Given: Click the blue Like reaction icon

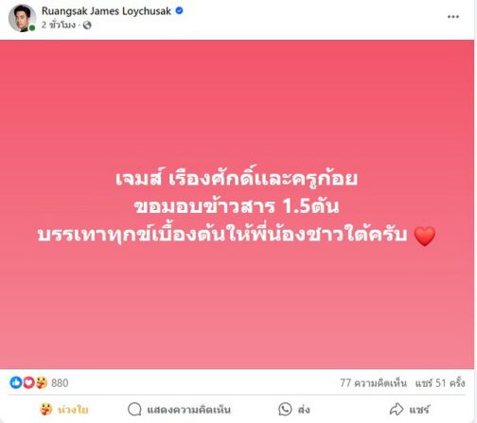Looking at the screenshot, I should [16, 382].
